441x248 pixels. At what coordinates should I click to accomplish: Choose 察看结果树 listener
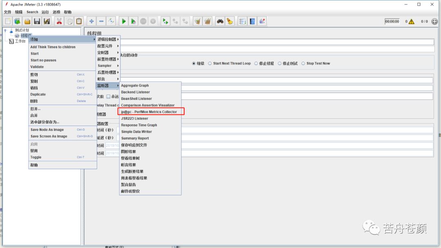pyautogui.click(x=150, y=158)
